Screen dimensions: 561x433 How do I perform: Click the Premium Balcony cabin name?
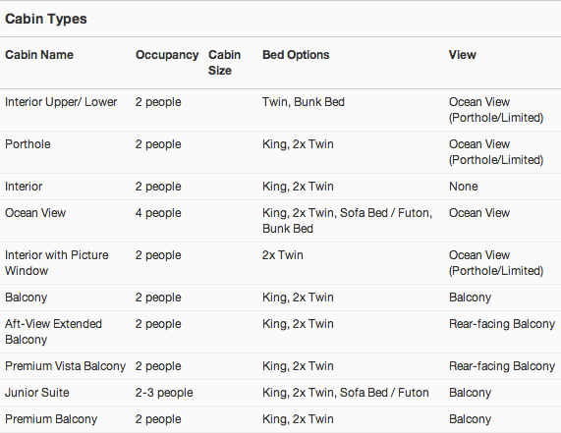point(51,418)
